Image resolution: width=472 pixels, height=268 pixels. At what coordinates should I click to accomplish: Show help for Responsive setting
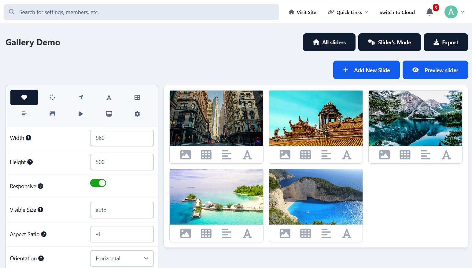tap(40, 186)
